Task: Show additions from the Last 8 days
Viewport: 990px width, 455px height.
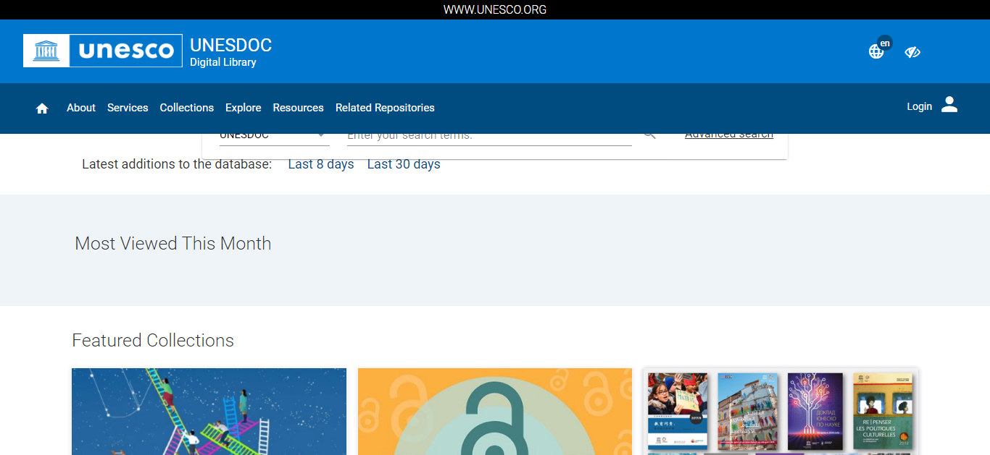Action: pyautogui.click(x=321, y=164)
